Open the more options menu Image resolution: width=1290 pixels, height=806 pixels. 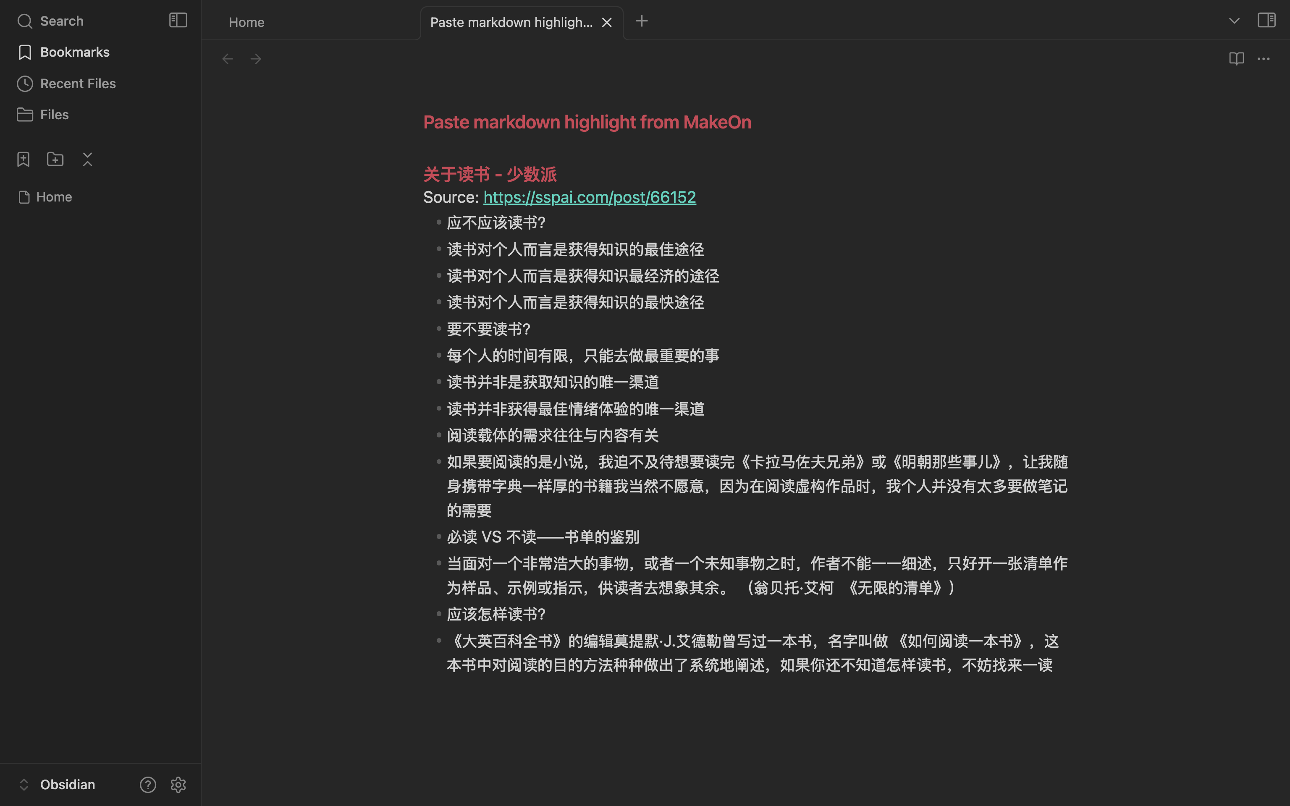coord(1264,59)
